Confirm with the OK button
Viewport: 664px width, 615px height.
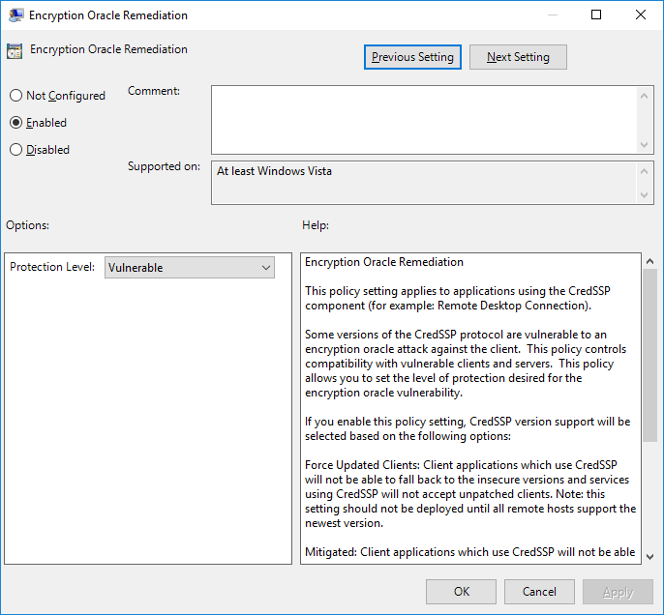pyautogui.click(x=462, y=592)
